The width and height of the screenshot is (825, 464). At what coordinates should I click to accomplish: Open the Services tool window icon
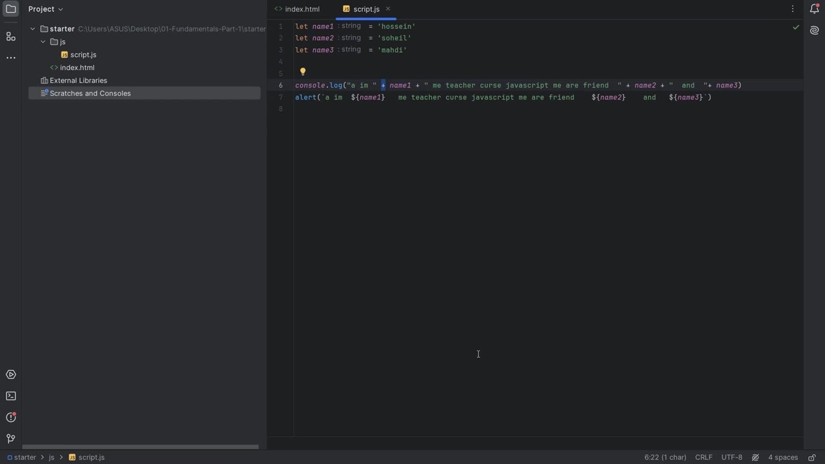pos(11,375)
